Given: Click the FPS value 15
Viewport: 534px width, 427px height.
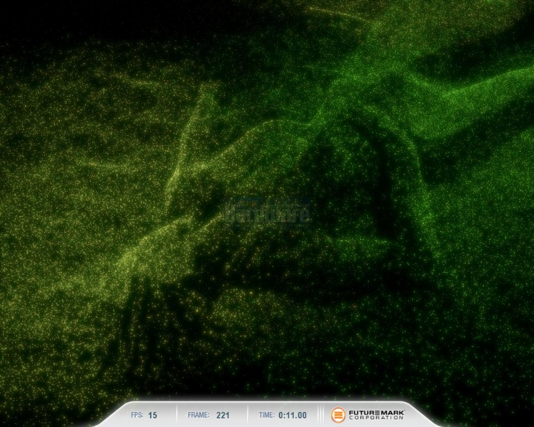Looking at the screenshot, I should coord(153,415).
